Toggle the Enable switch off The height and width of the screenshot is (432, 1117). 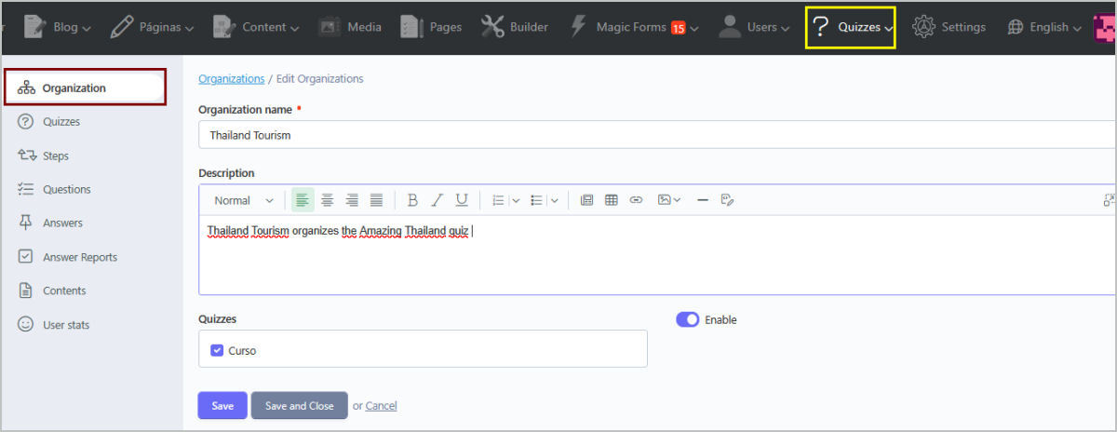687,319
